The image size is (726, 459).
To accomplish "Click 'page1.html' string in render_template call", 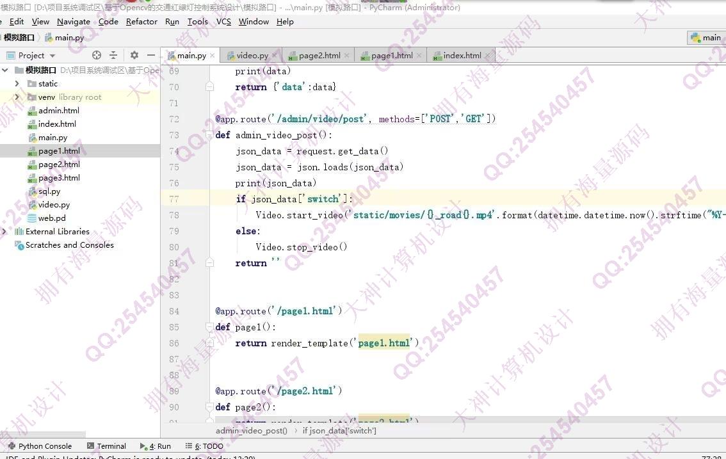I will click(x=384, y=342).
